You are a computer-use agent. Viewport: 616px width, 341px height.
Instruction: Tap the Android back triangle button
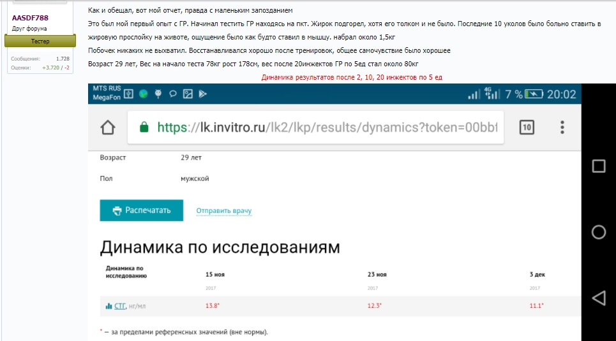(598, 298)
